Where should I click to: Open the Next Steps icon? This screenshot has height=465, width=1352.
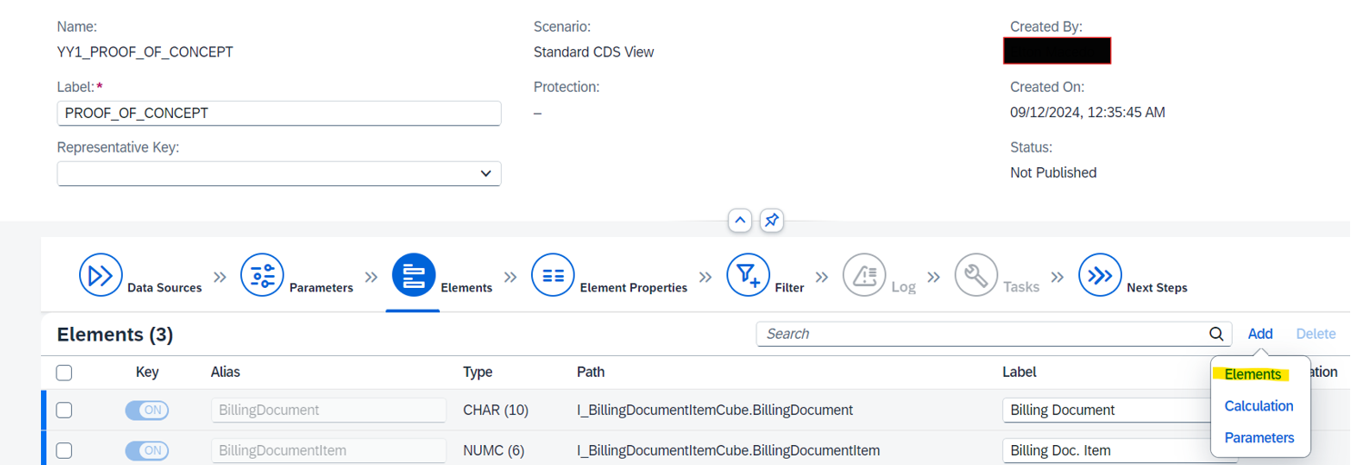tap(1100, 275)
